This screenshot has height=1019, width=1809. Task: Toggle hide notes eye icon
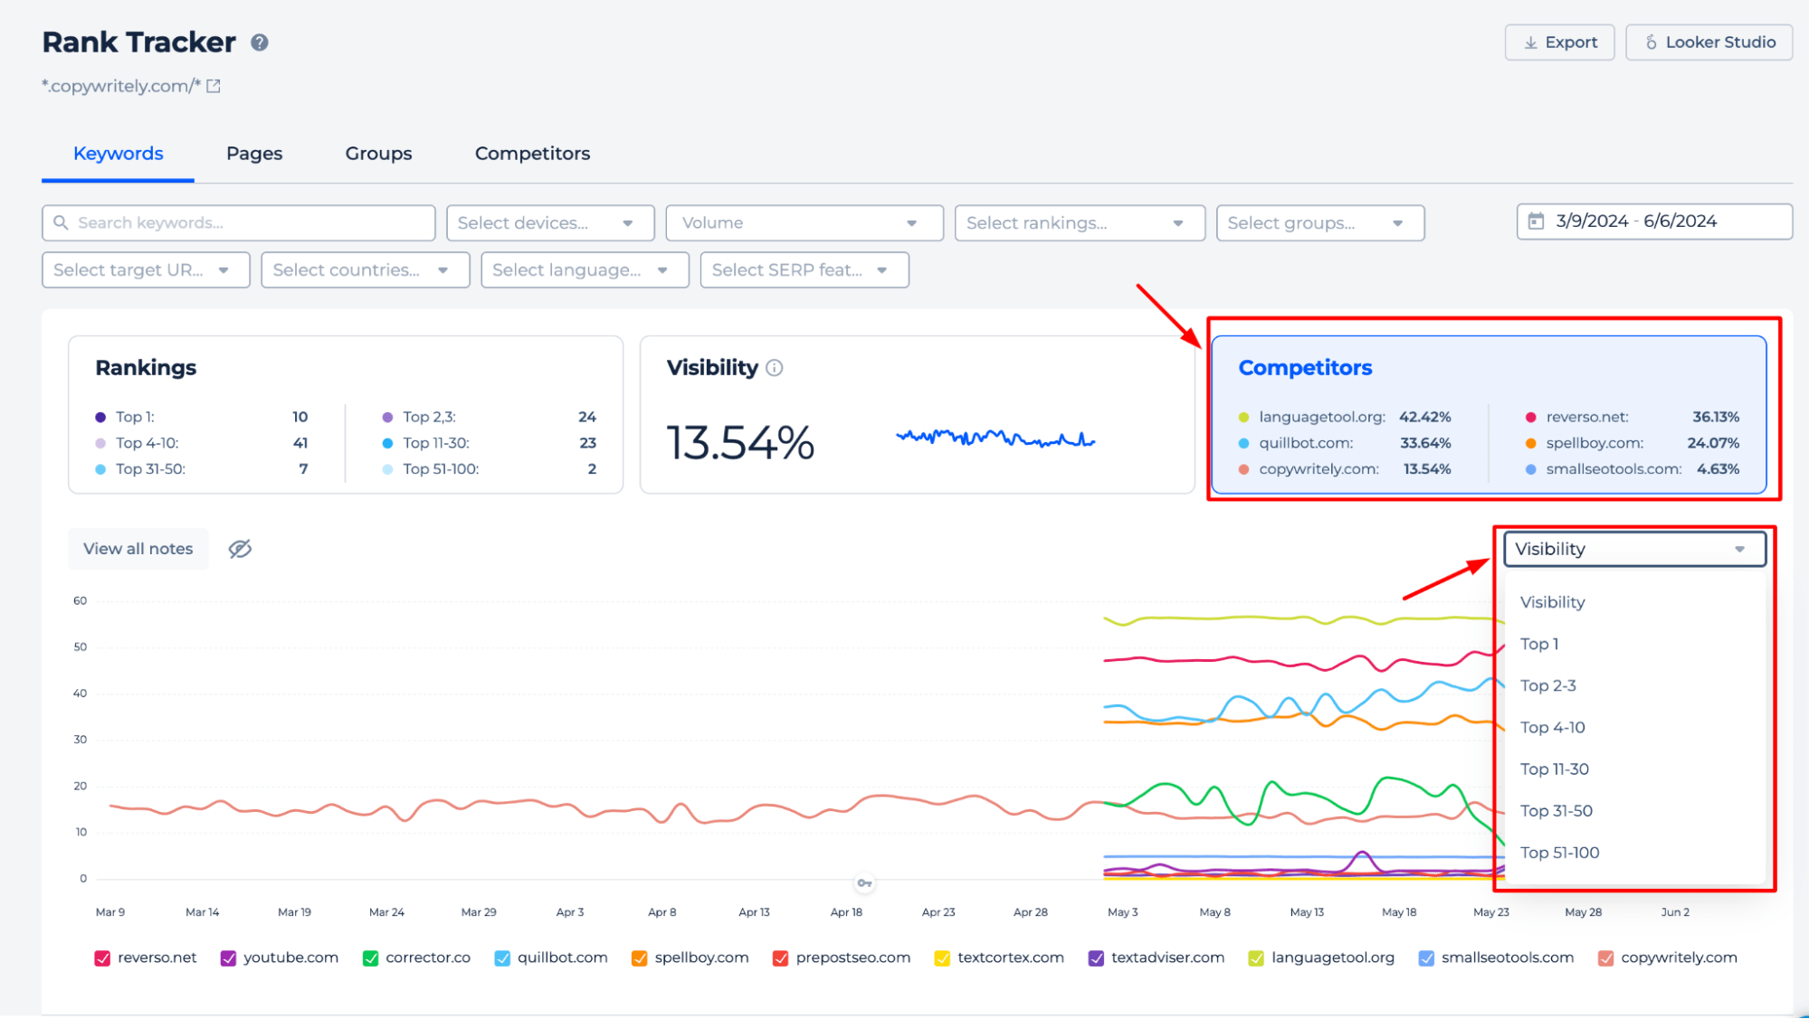(240, 549)
